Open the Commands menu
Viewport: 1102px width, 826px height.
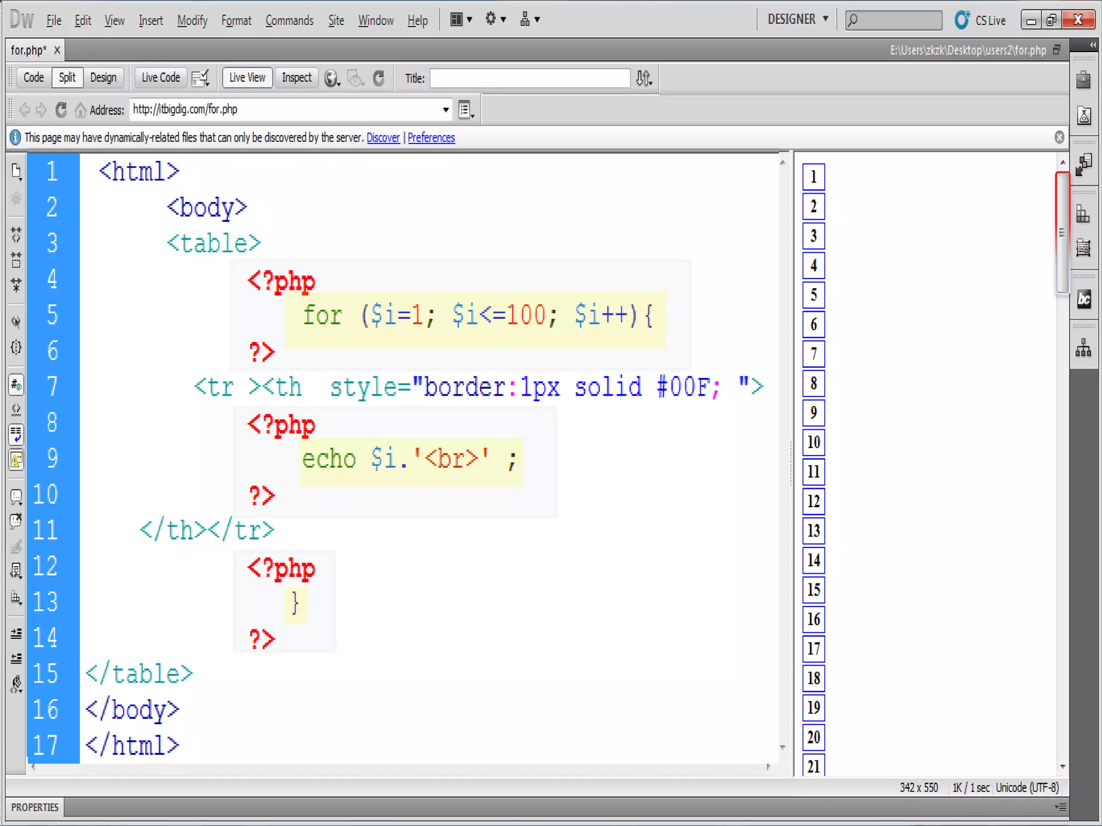click(289, 21)
